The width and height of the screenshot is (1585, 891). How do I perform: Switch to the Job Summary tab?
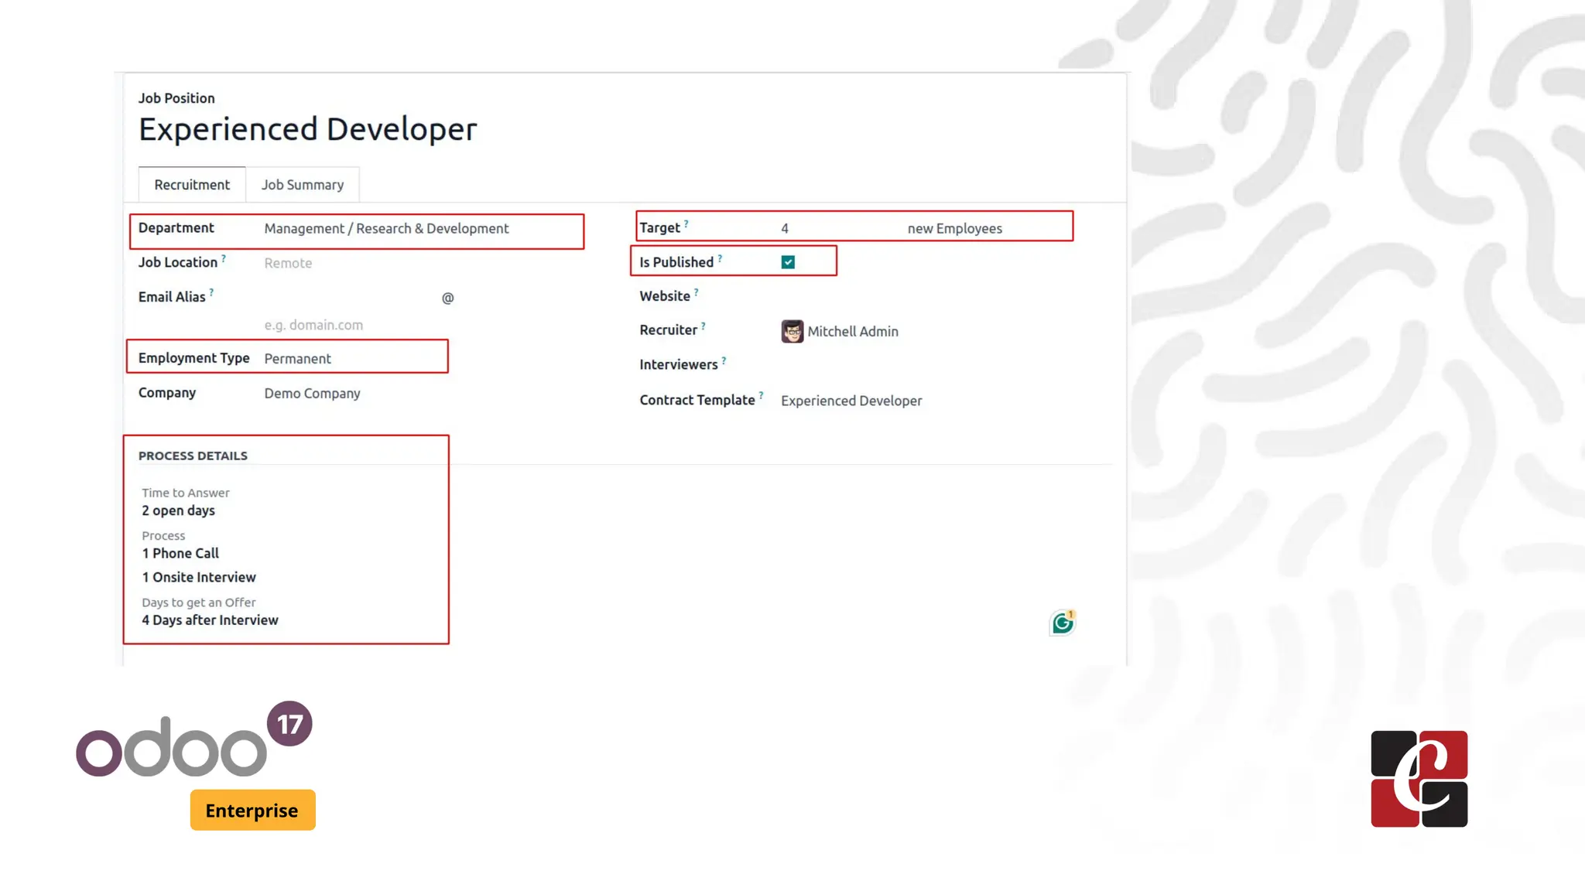coord(302,185)
